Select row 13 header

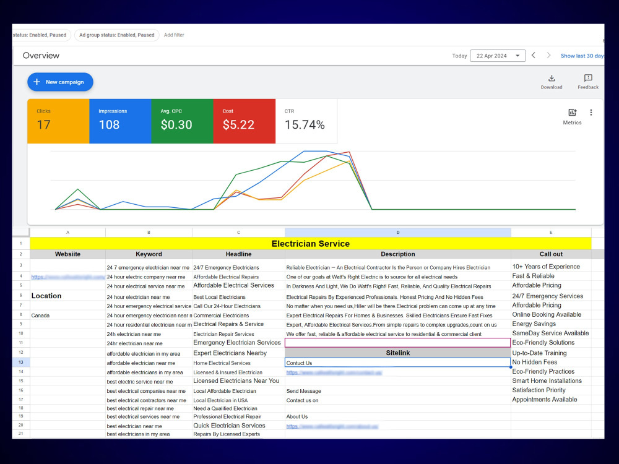tap(21, 362)
